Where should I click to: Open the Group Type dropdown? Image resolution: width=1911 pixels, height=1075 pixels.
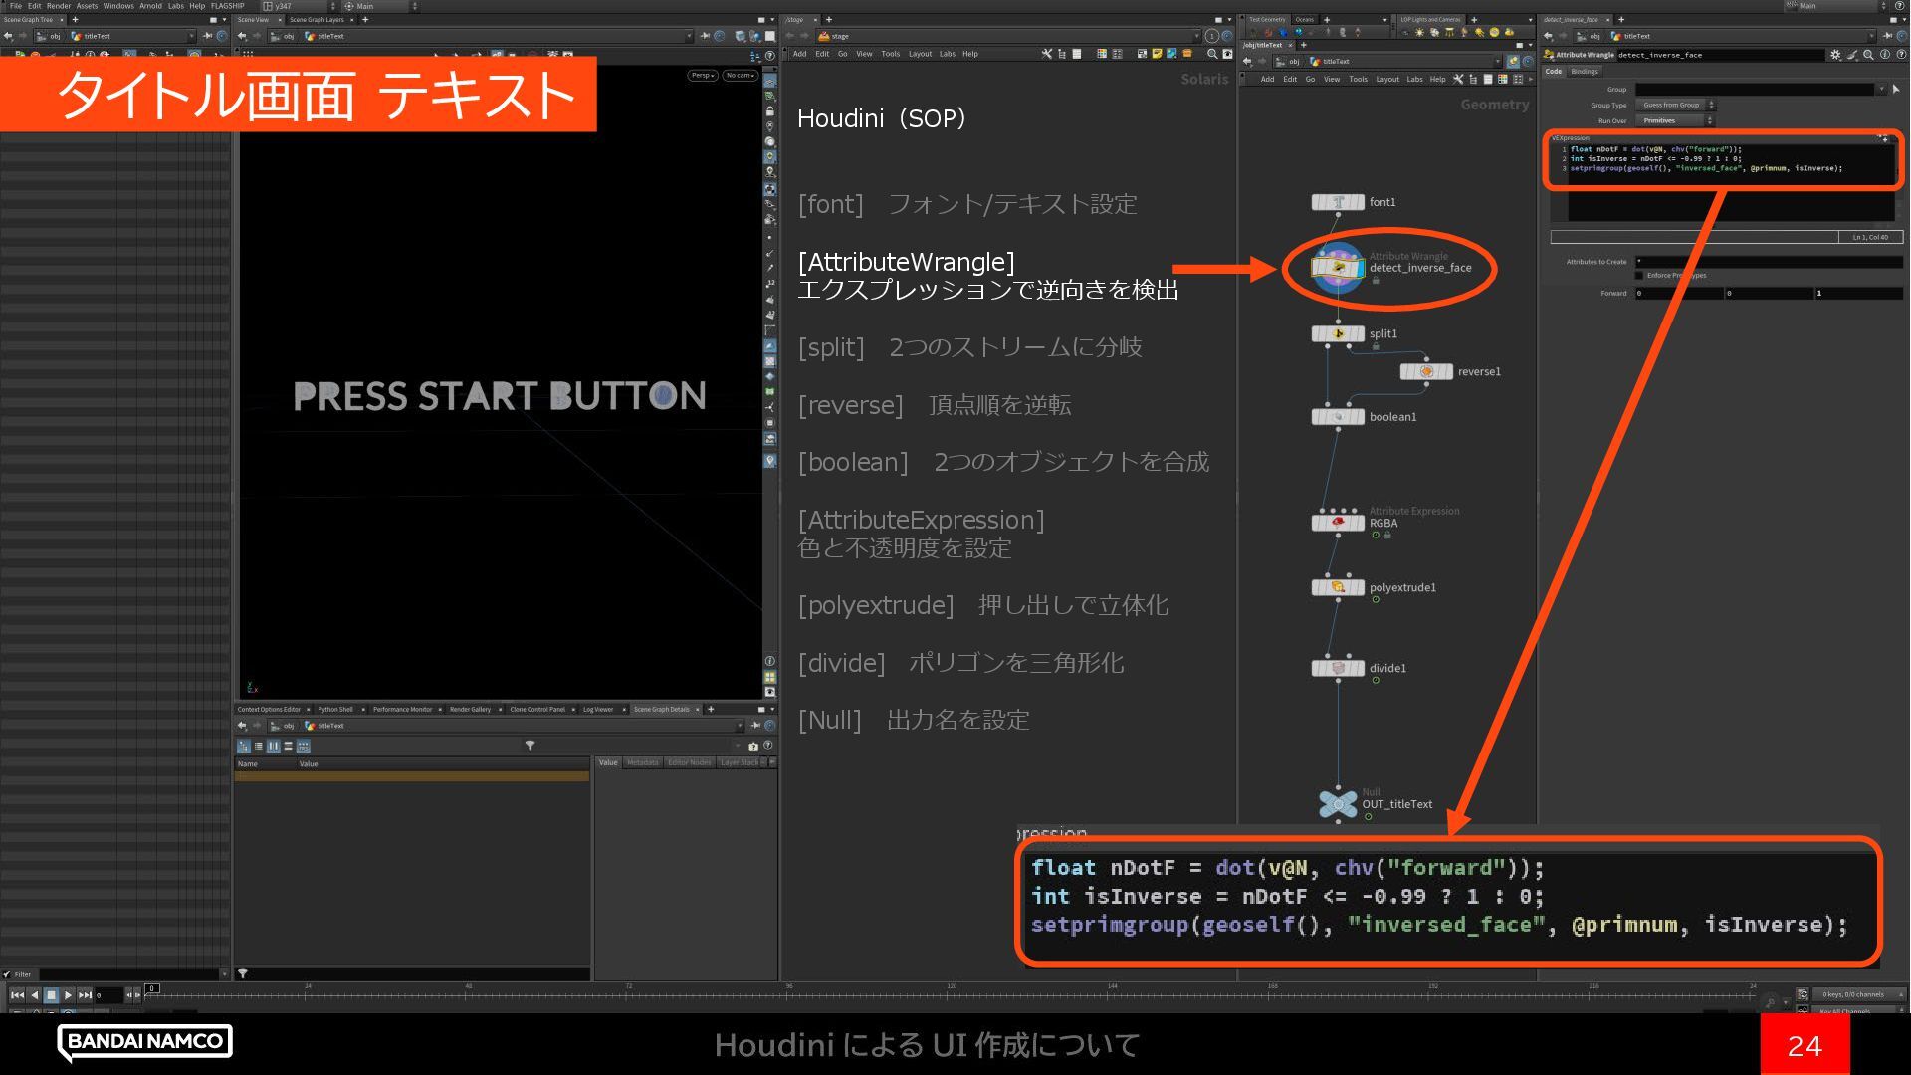click(1676, 105)
